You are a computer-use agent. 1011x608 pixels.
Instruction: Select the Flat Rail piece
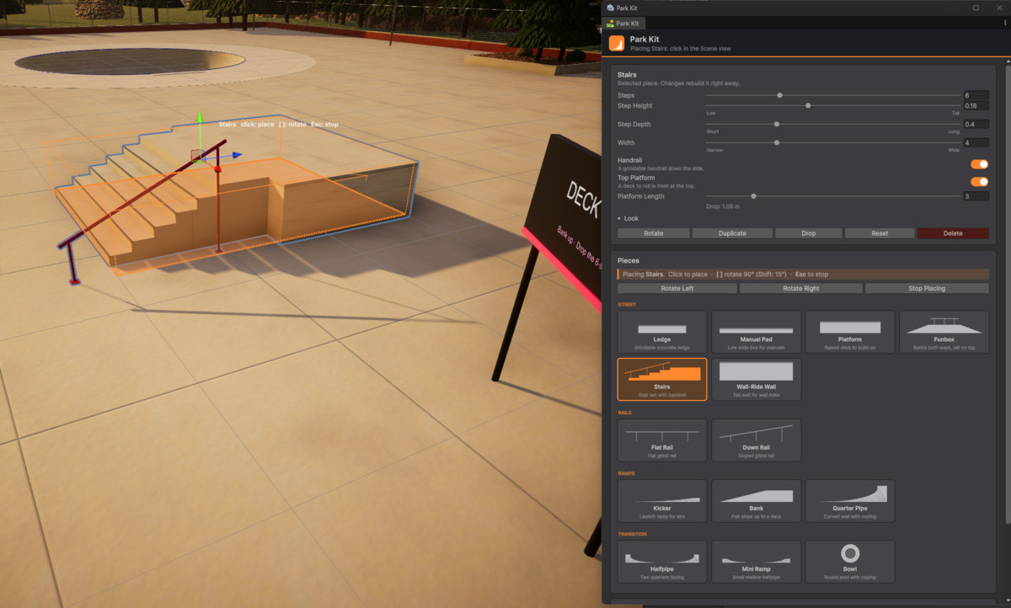click(662, 440)
